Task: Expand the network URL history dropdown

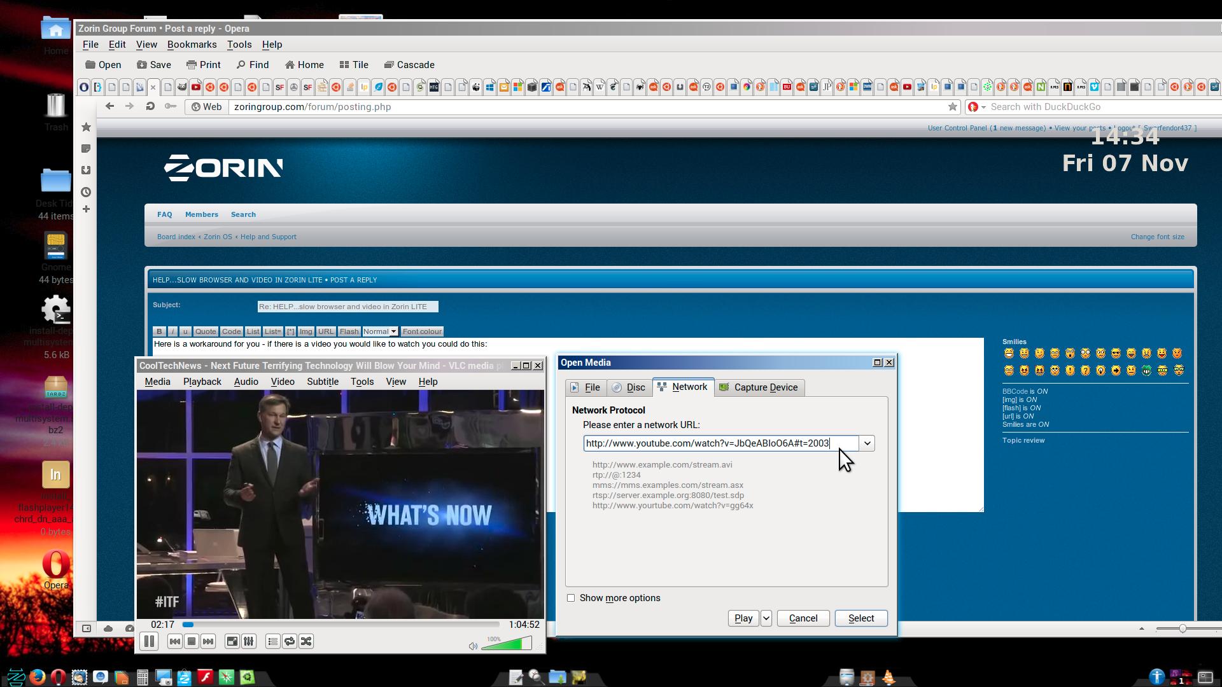Action: point(867,443)
